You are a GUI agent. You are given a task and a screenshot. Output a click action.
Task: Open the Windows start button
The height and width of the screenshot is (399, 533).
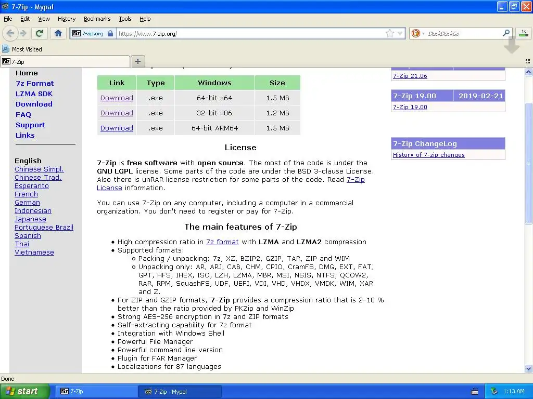pos(24,392)
